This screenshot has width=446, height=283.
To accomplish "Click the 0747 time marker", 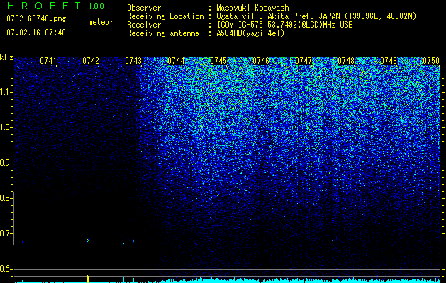I will tap(303, 61).
